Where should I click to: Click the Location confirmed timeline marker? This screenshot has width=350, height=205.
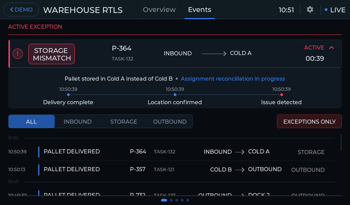(x=175, y=95)
